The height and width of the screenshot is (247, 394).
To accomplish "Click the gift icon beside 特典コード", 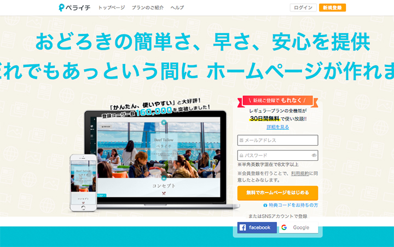I will [265, 205].
